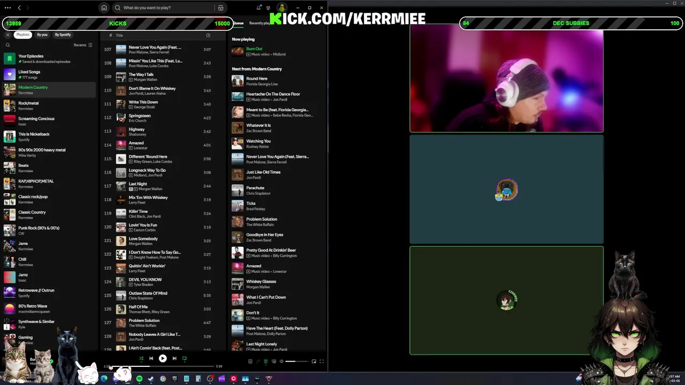Adjust the volume slider
685x385 pixels.
pos(296,361)
